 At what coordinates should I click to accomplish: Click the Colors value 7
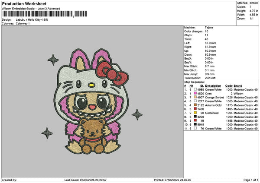[250, 7]
